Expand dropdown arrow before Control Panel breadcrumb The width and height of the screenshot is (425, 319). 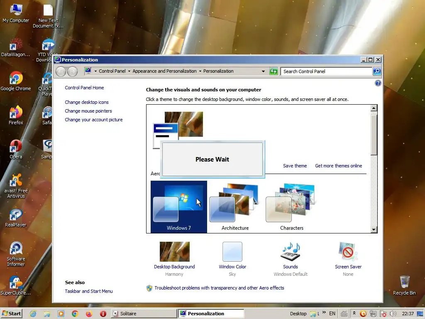(x=95, y=71)
